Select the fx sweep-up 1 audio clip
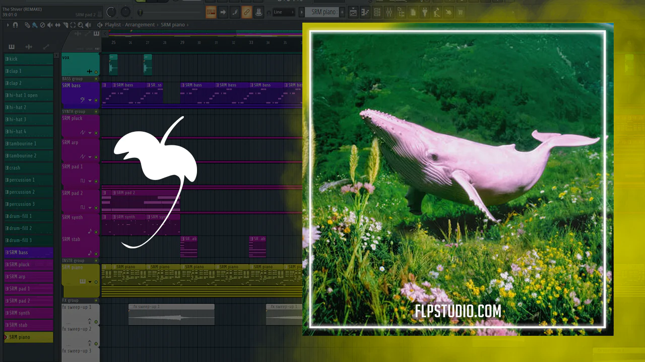The image size is (645, 362). click(171, 315)
